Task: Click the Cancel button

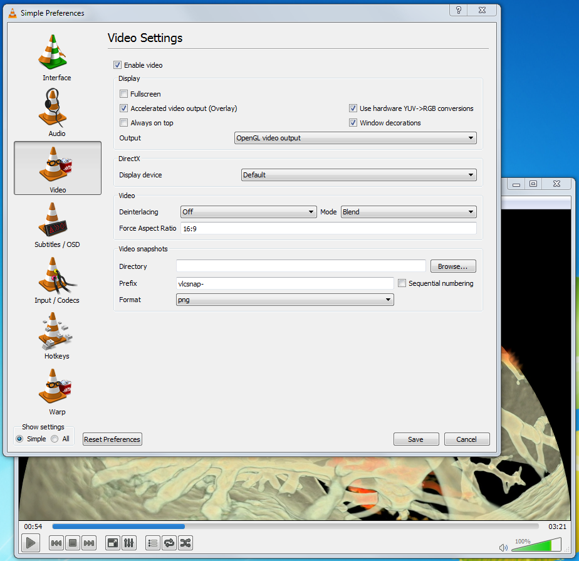Action: tap(467, 439)
